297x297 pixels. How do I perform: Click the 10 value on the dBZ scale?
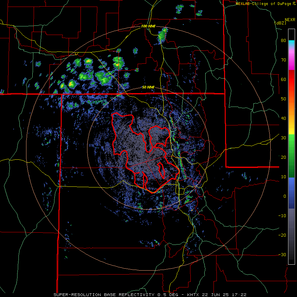(283, 177)
